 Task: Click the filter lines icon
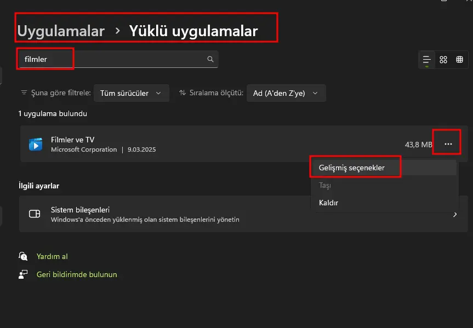click(24, 93)
